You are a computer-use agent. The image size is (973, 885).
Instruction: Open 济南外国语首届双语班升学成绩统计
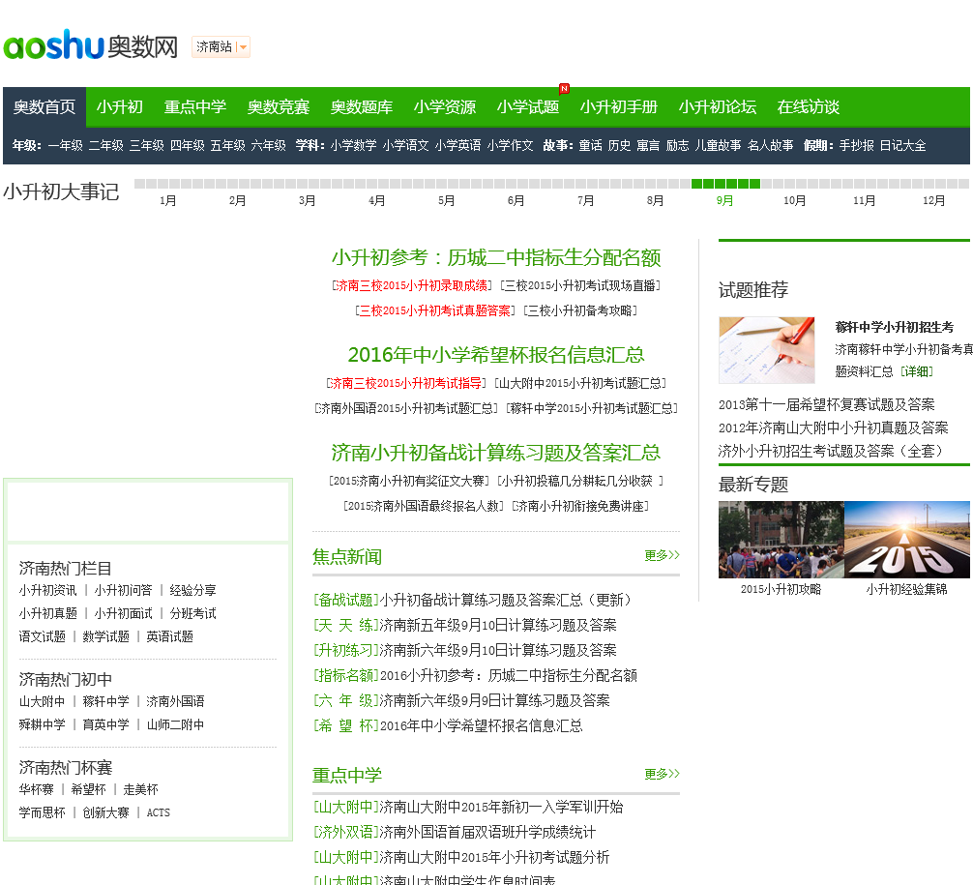487,832
